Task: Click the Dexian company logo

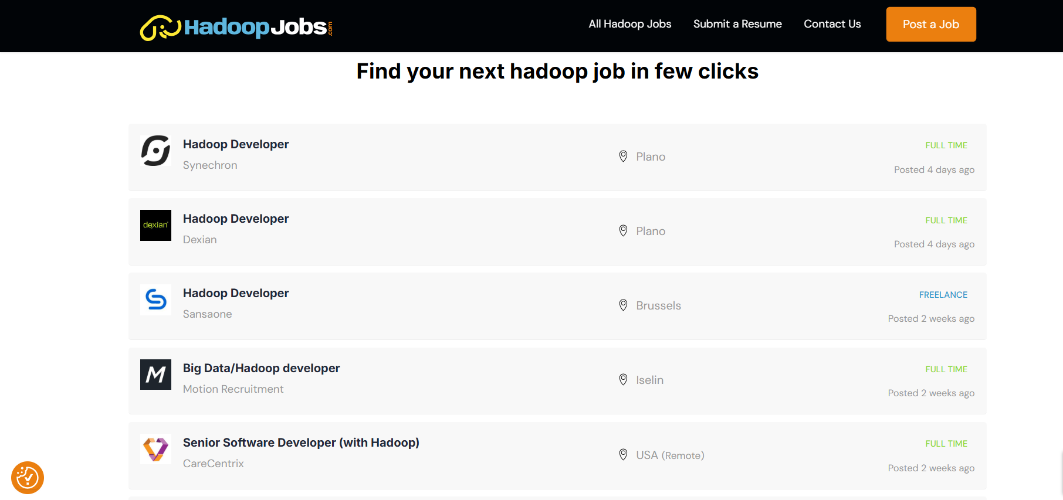Action: (x=155, y=226)
